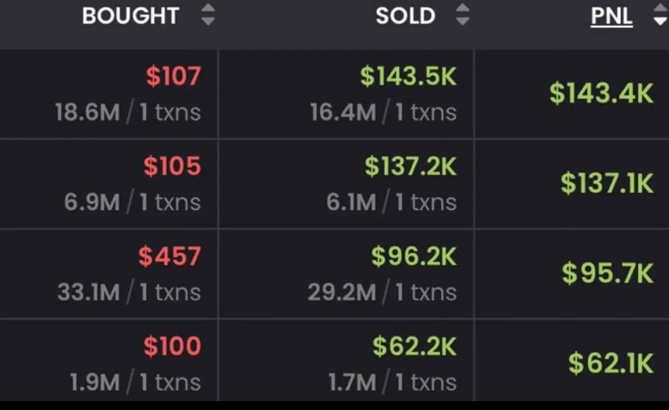669x410 pixels.
Task: Click the $143.4K PNL value
Action: click(x=601, y=94)
